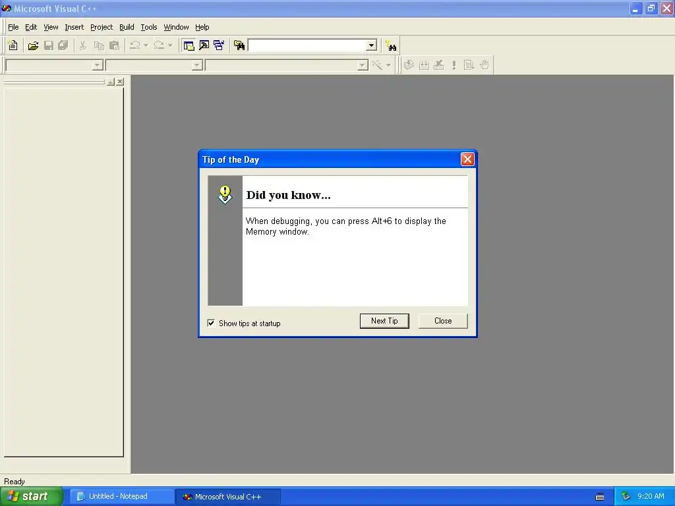Expand the Find combo box dropdown
Viewport: 675px width, 506px height.
pos(372,45)
